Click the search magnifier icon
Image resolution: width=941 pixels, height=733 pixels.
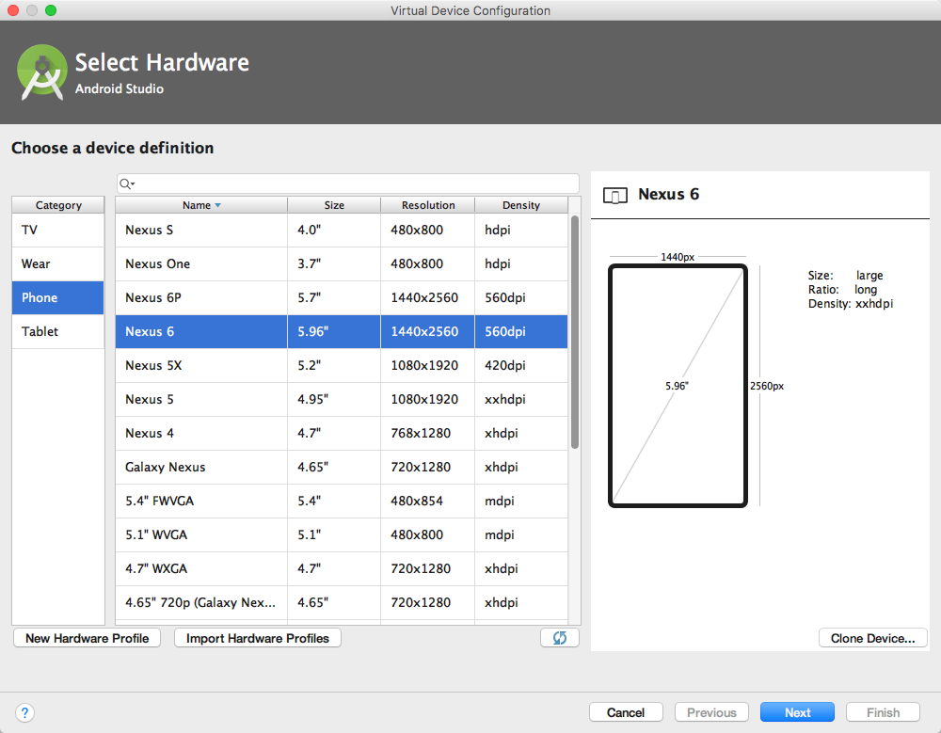coord(126,183)
